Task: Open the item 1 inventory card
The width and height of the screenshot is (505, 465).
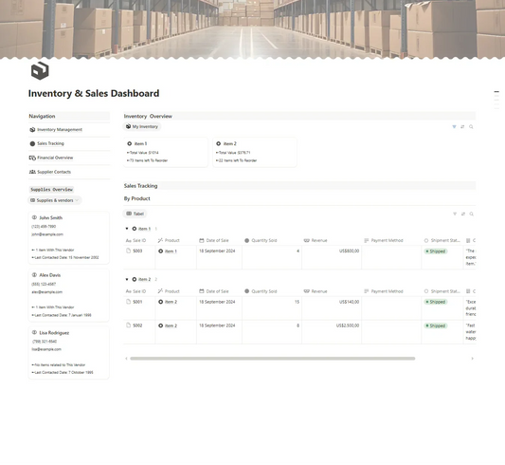Action: point(166,152)
